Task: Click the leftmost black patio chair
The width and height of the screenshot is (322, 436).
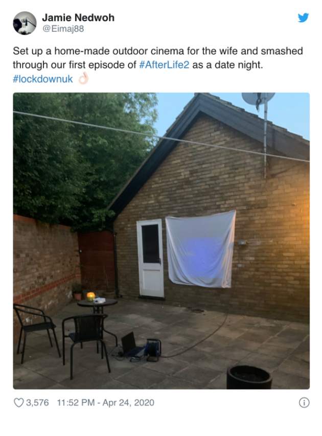Action: click(x=36, y=332)
